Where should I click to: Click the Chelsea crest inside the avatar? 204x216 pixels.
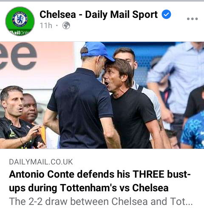click(x=20, y=19)
